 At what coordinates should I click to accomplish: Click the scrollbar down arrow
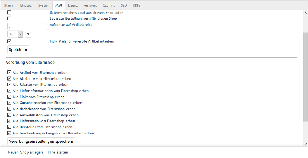pos(305,143)
